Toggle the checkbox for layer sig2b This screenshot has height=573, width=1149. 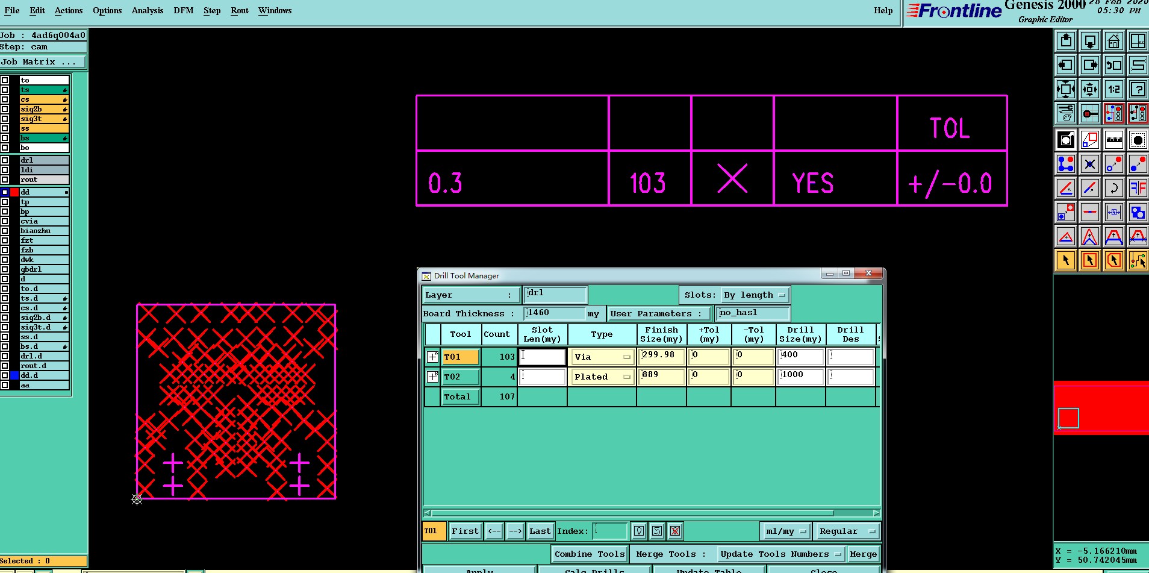coord(5,109)
